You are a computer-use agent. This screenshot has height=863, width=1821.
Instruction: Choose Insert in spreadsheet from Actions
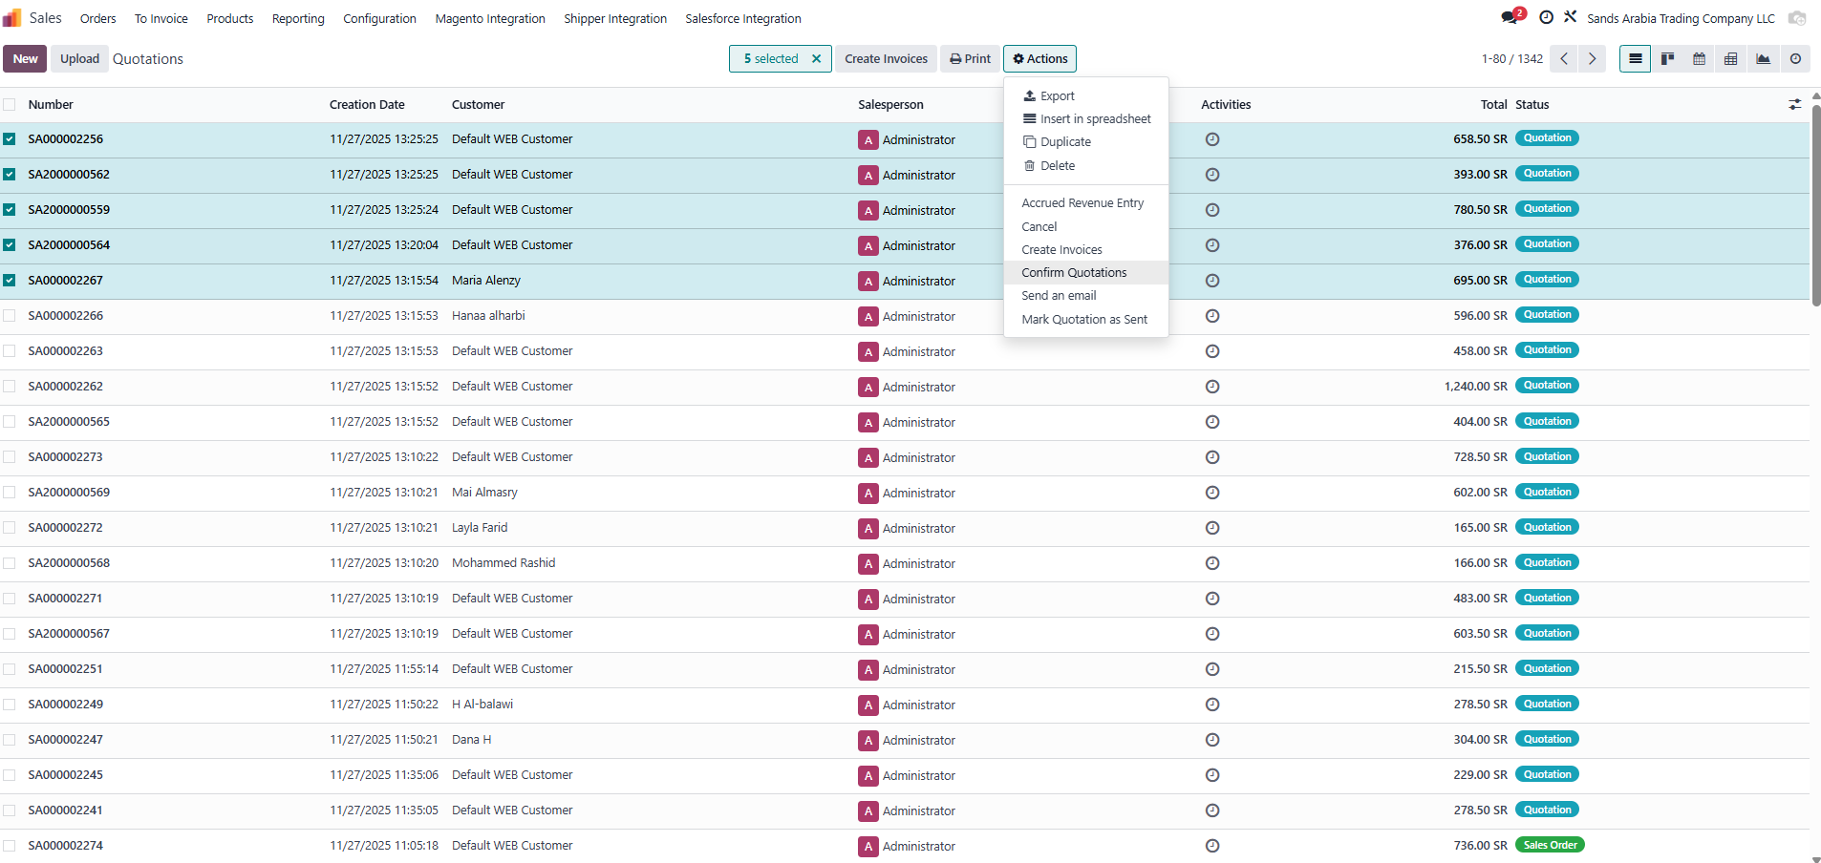click(1086, 119)
